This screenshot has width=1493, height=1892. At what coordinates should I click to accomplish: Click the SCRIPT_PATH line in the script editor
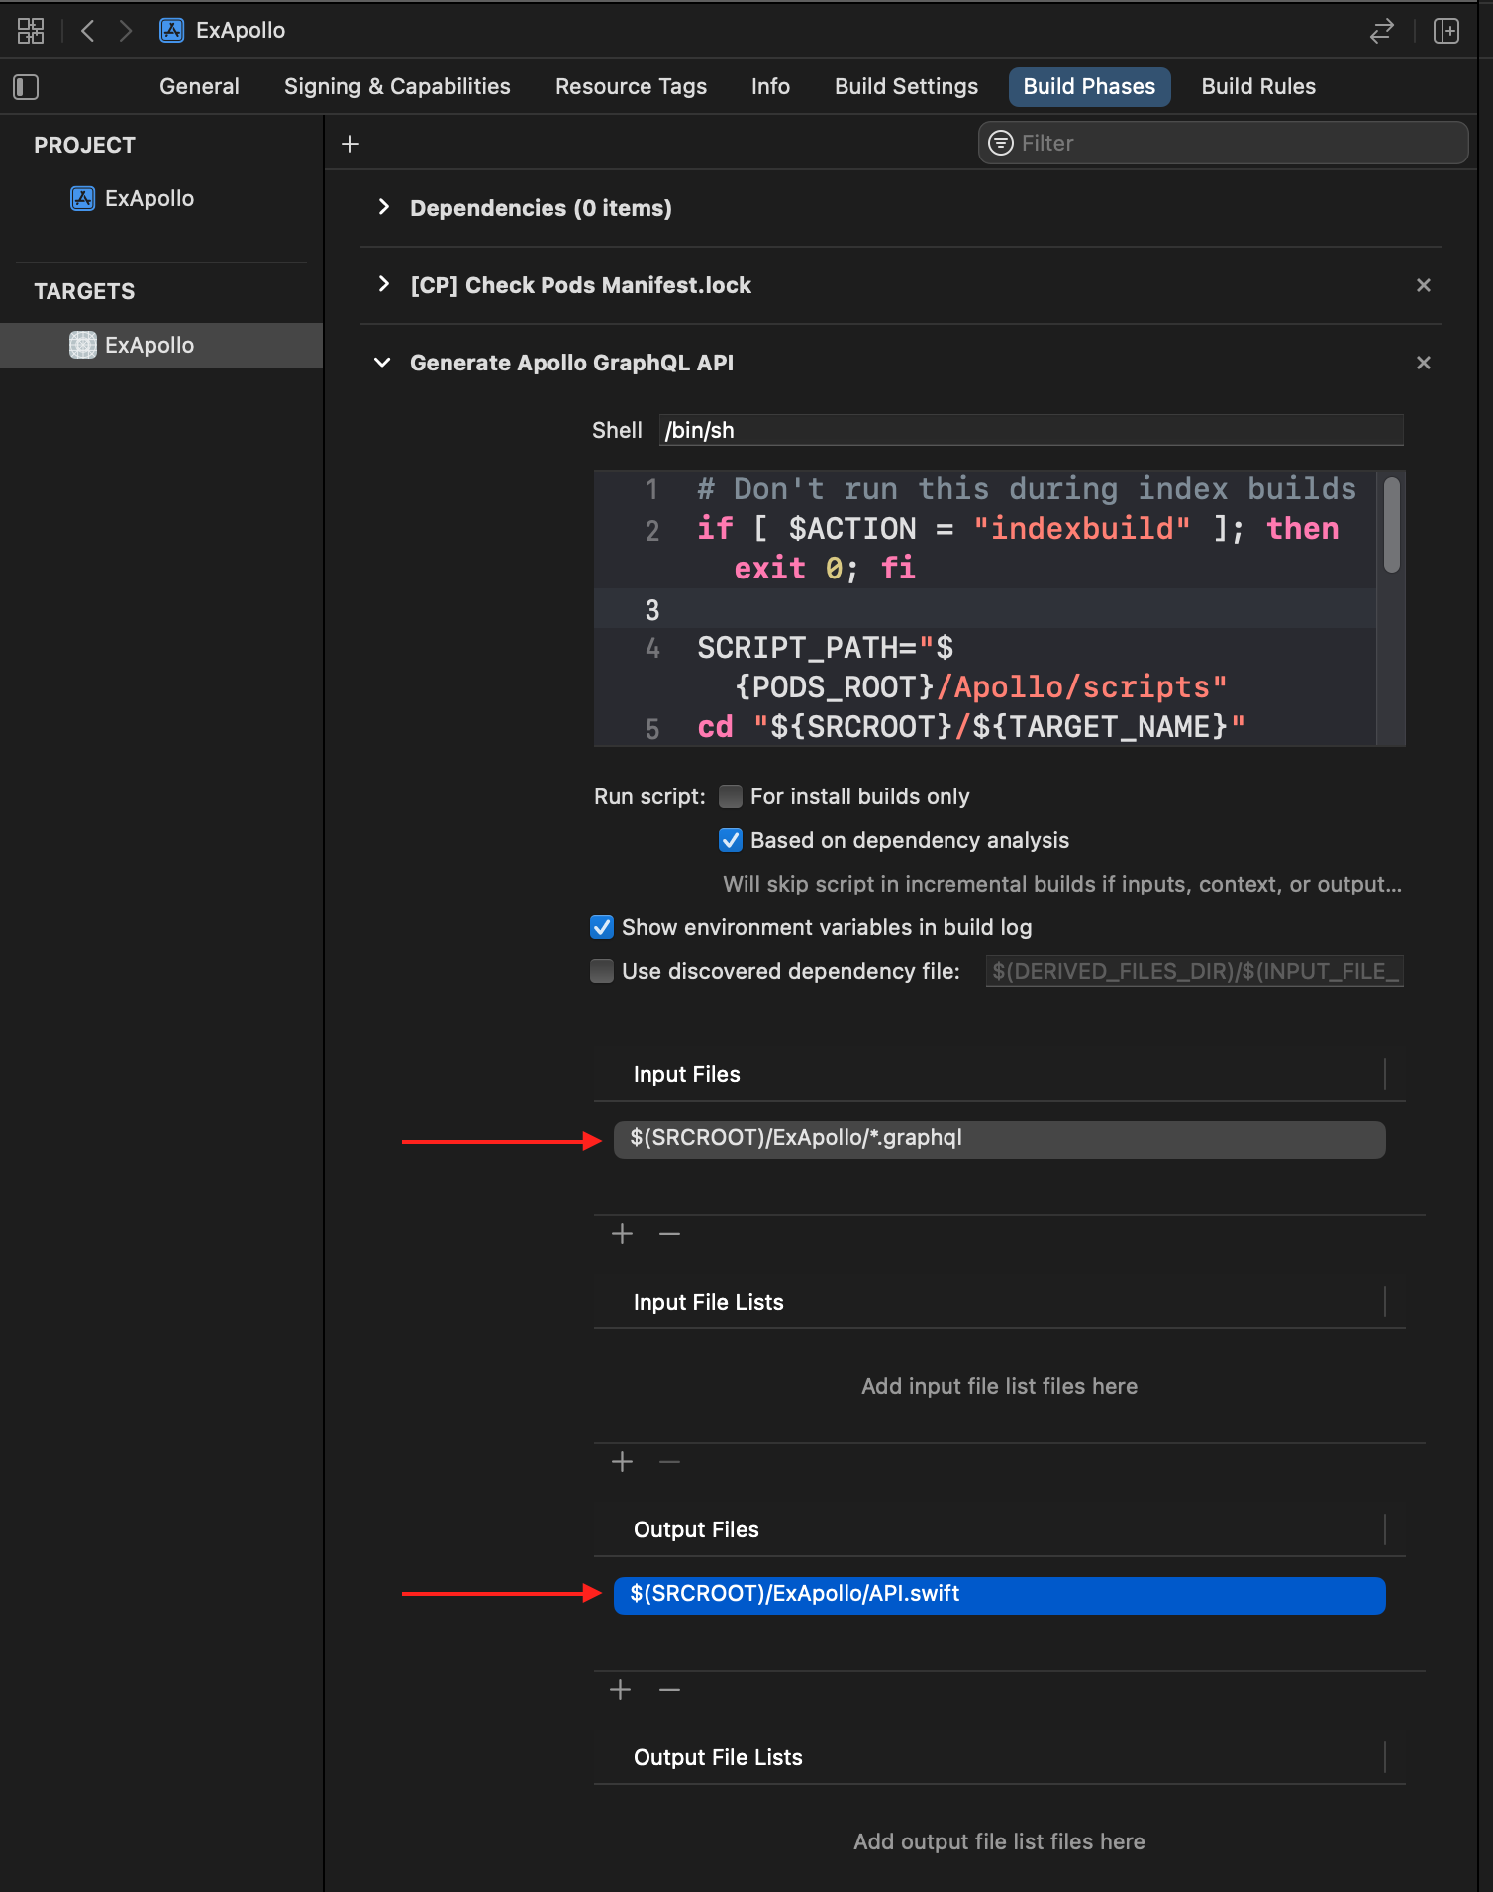tap(961, 668)
